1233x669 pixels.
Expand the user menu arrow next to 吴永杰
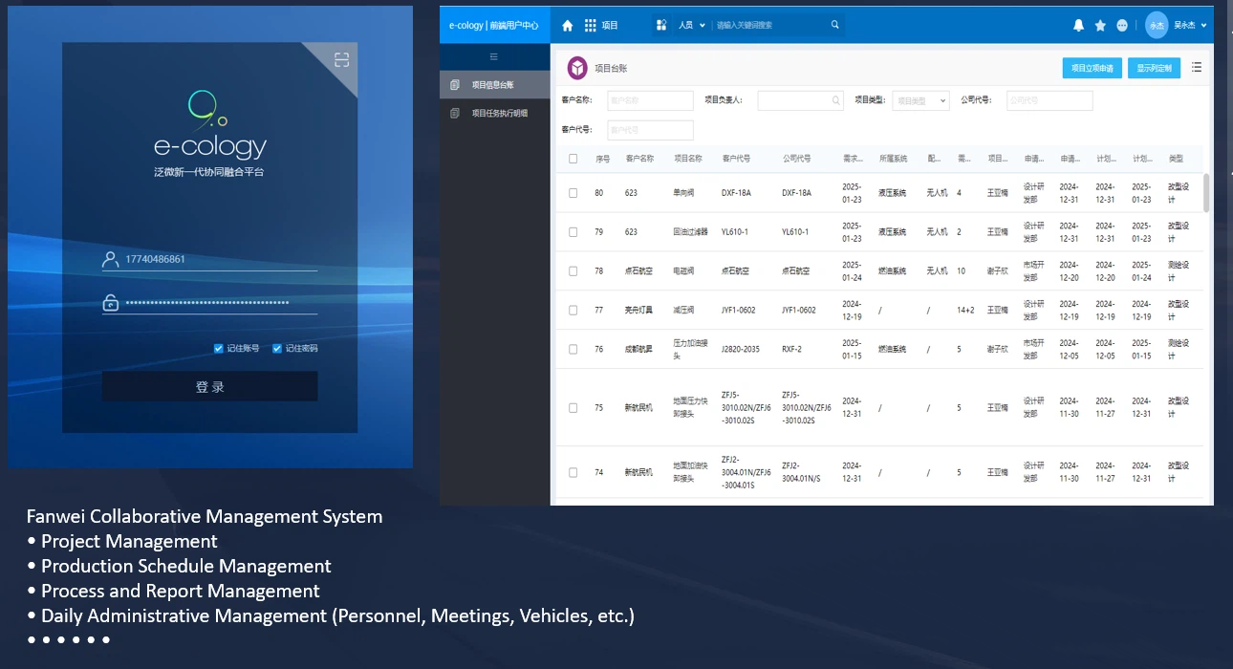[x=1203, y=25]
